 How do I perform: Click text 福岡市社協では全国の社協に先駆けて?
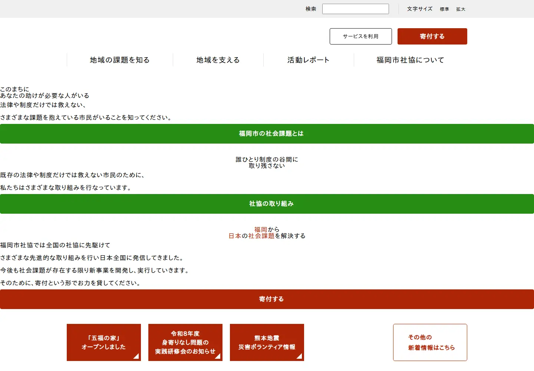(55, 245)
